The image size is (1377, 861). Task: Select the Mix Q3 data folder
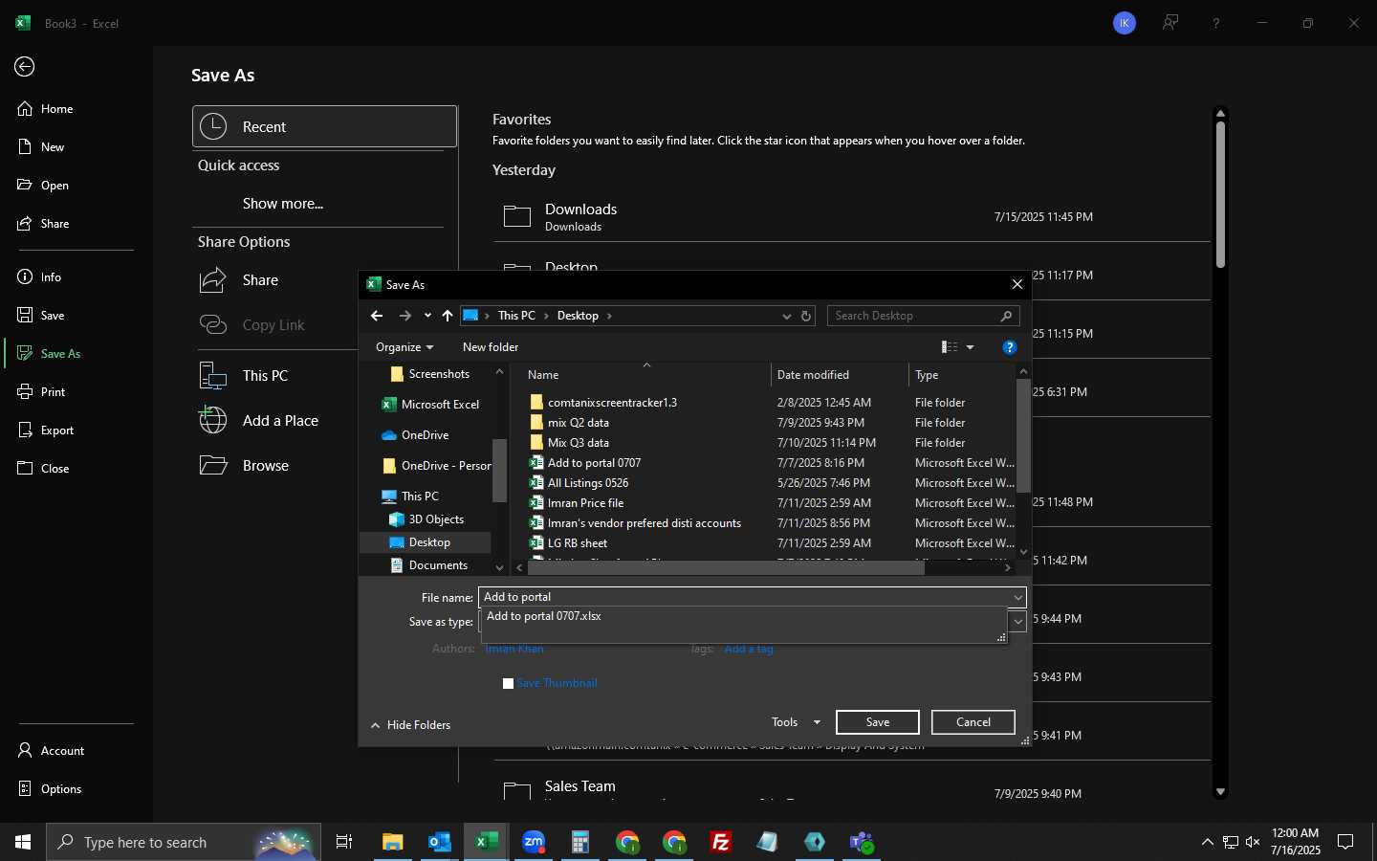pyautogui.click(x=578, y=443)
